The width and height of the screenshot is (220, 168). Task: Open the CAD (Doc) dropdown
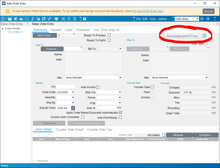[x=197, y=19]
